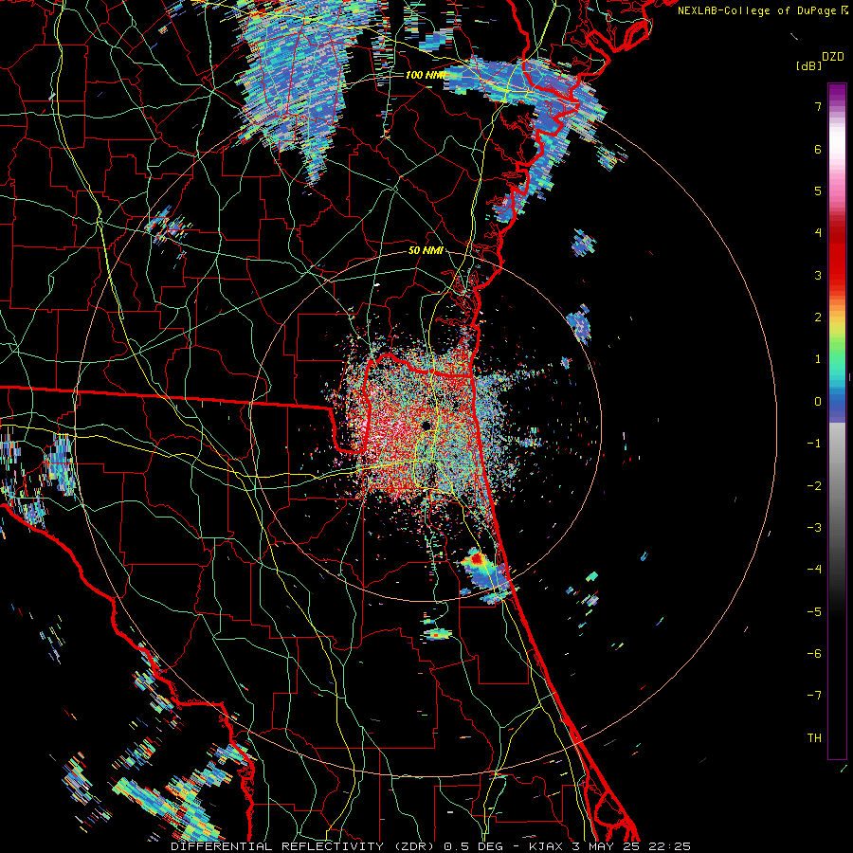Click the 22:25 time stamp
Image resolution: width=853 pixels, height=853 pixels.
pos(670,846)
